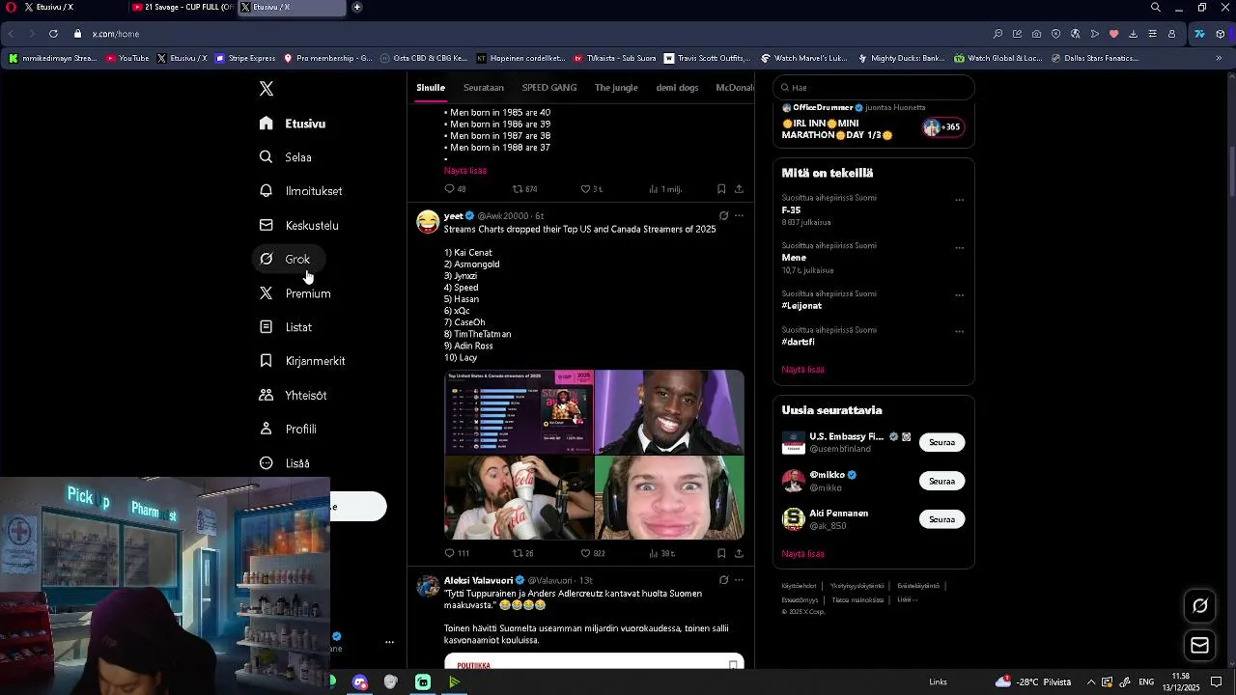The image size is (1236, 695).
Task: Open Keskustelu messages
Action: pyautogui.click(x=299, y=225)
